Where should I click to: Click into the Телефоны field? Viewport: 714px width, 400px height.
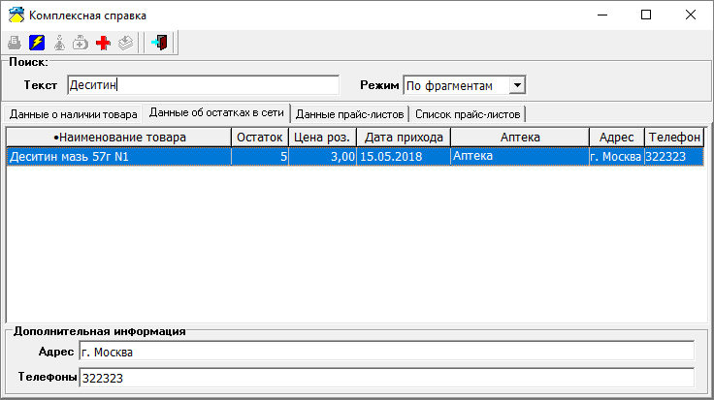click(386, 378)
